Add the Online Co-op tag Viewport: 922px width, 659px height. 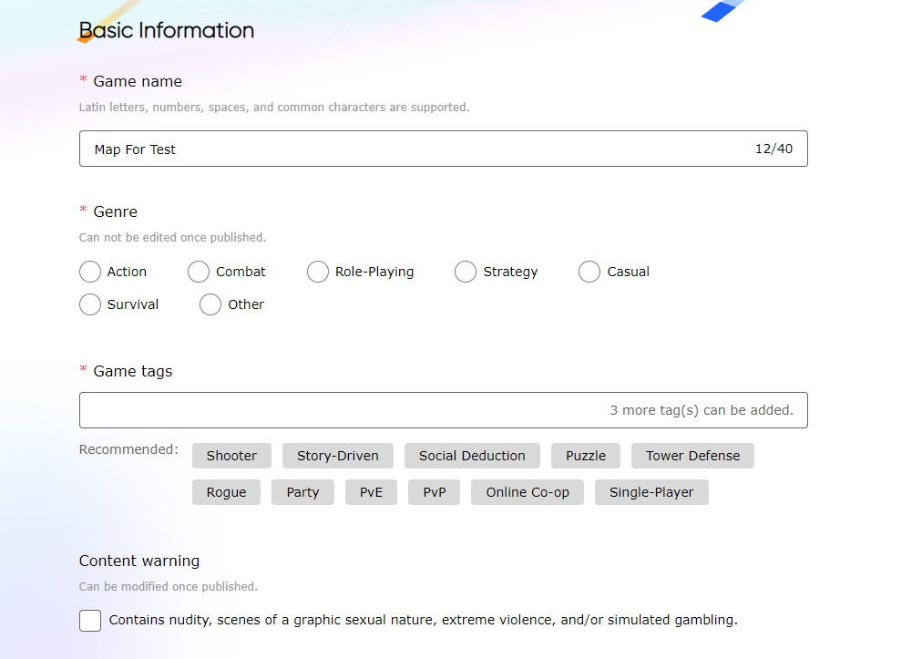(528, 492)
